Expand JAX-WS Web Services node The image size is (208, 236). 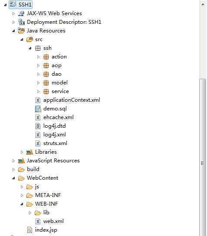pyautogui.click(x=13, y=13)
